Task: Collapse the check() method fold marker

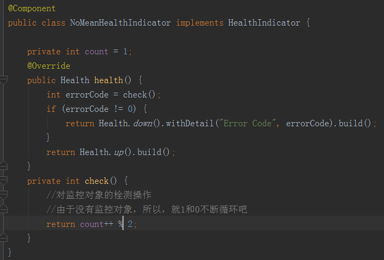Action: [x=3, y=181]
